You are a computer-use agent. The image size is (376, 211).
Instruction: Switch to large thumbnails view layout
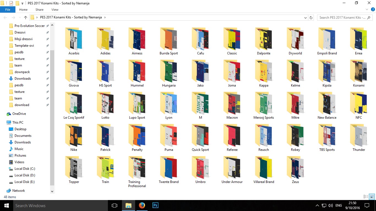(x=372, y=197)
